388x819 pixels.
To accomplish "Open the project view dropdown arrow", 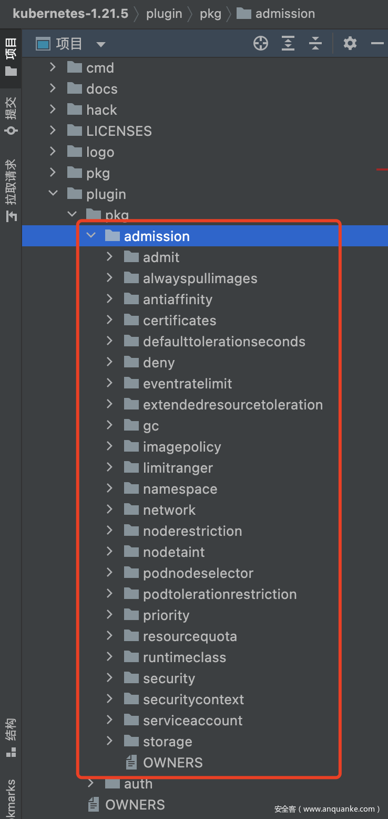I will 100,44.
